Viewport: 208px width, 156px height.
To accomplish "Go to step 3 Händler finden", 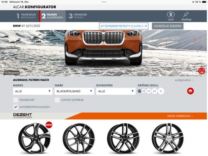I will 78,16.
